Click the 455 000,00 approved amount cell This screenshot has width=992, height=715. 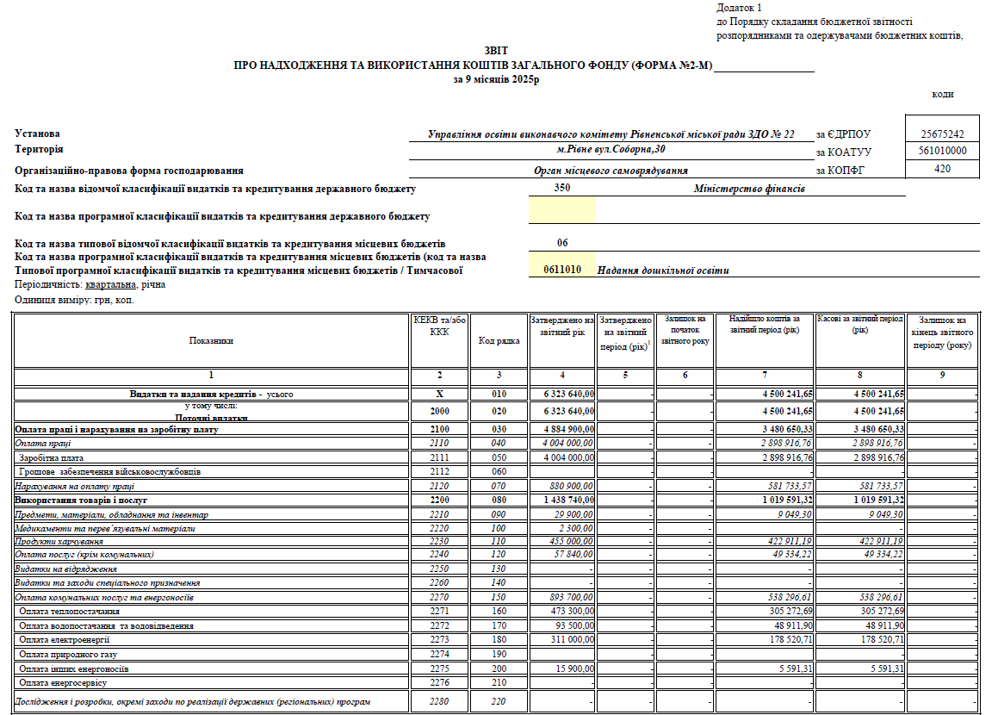[561, 541]
